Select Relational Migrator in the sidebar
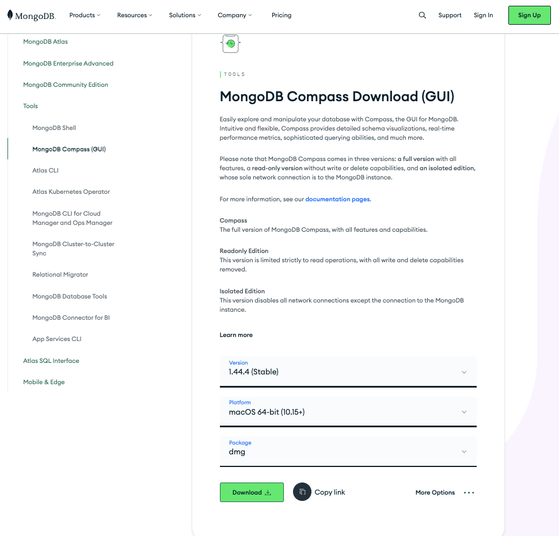Image resolution: width=559 pixels, height=536 pixels. click(x=60, y=274)
